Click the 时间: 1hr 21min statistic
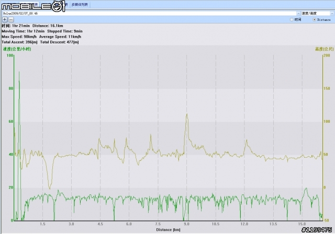Viewport: 335px width, 234px height. coord(16,26)
